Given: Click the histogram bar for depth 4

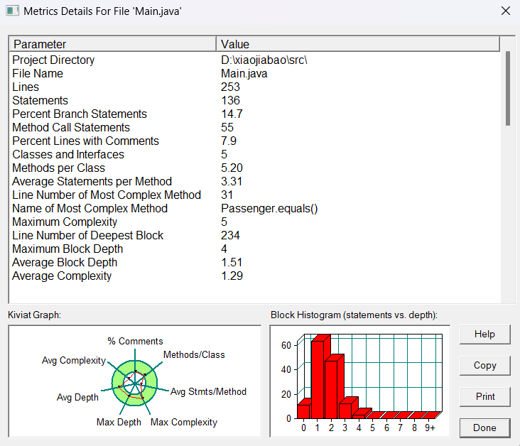Looking at the screenshot, I should pos(359,416).
